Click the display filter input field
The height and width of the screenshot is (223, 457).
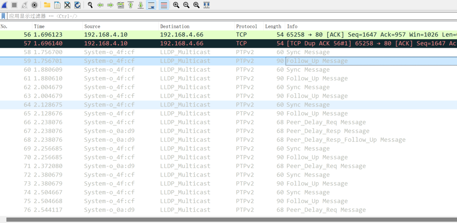click(x=212, y=16)
